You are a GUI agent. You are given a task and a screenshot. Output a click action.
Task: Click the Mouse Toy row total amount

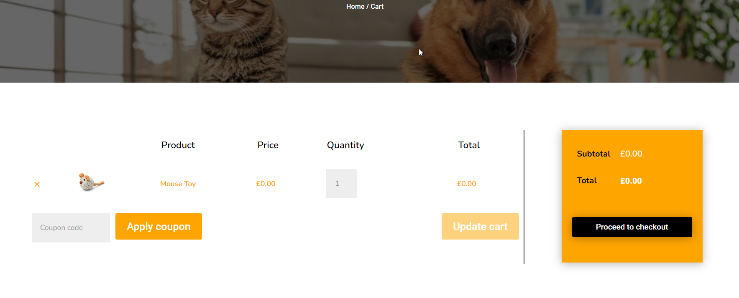click(466, 184)
